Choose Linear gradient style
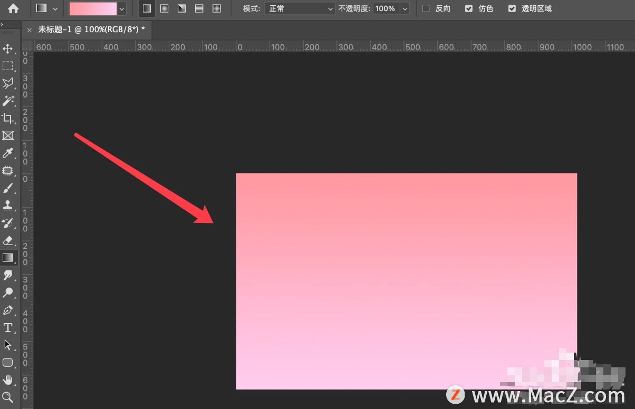 point(147,8)
